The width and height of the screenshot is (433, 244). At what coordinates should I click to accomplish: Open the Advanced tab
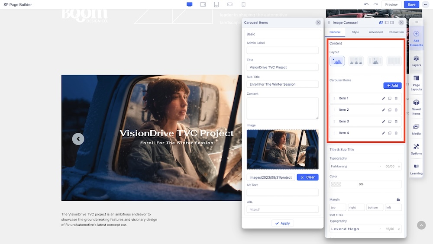[375, 32]
